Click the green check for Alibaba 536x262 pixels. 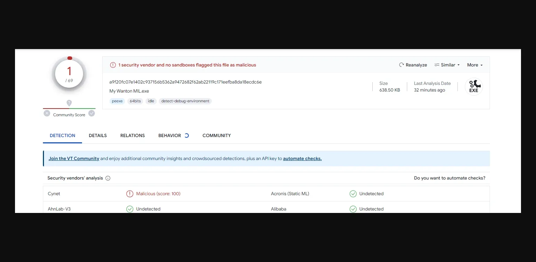coord(353,209)
